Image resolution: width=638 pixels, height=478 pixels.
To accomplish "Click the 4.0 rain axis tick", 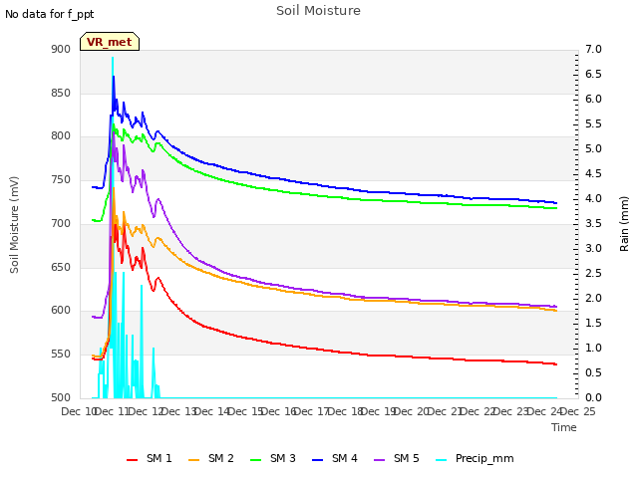I will pos(593,199).
